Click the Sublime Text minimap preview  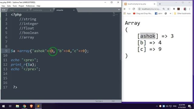(x=115, y=15)
